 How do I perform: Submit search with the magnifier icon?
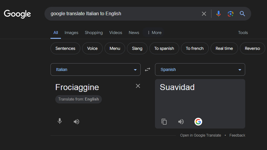[242, 14]
